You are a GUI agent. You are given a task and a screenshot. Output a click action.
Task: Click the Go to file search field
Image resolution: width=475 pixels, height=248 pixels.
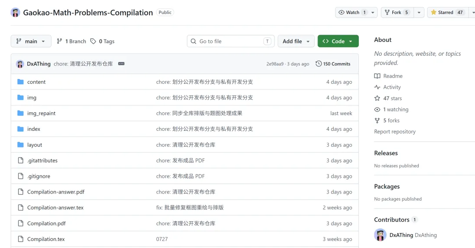click(231, 41)
